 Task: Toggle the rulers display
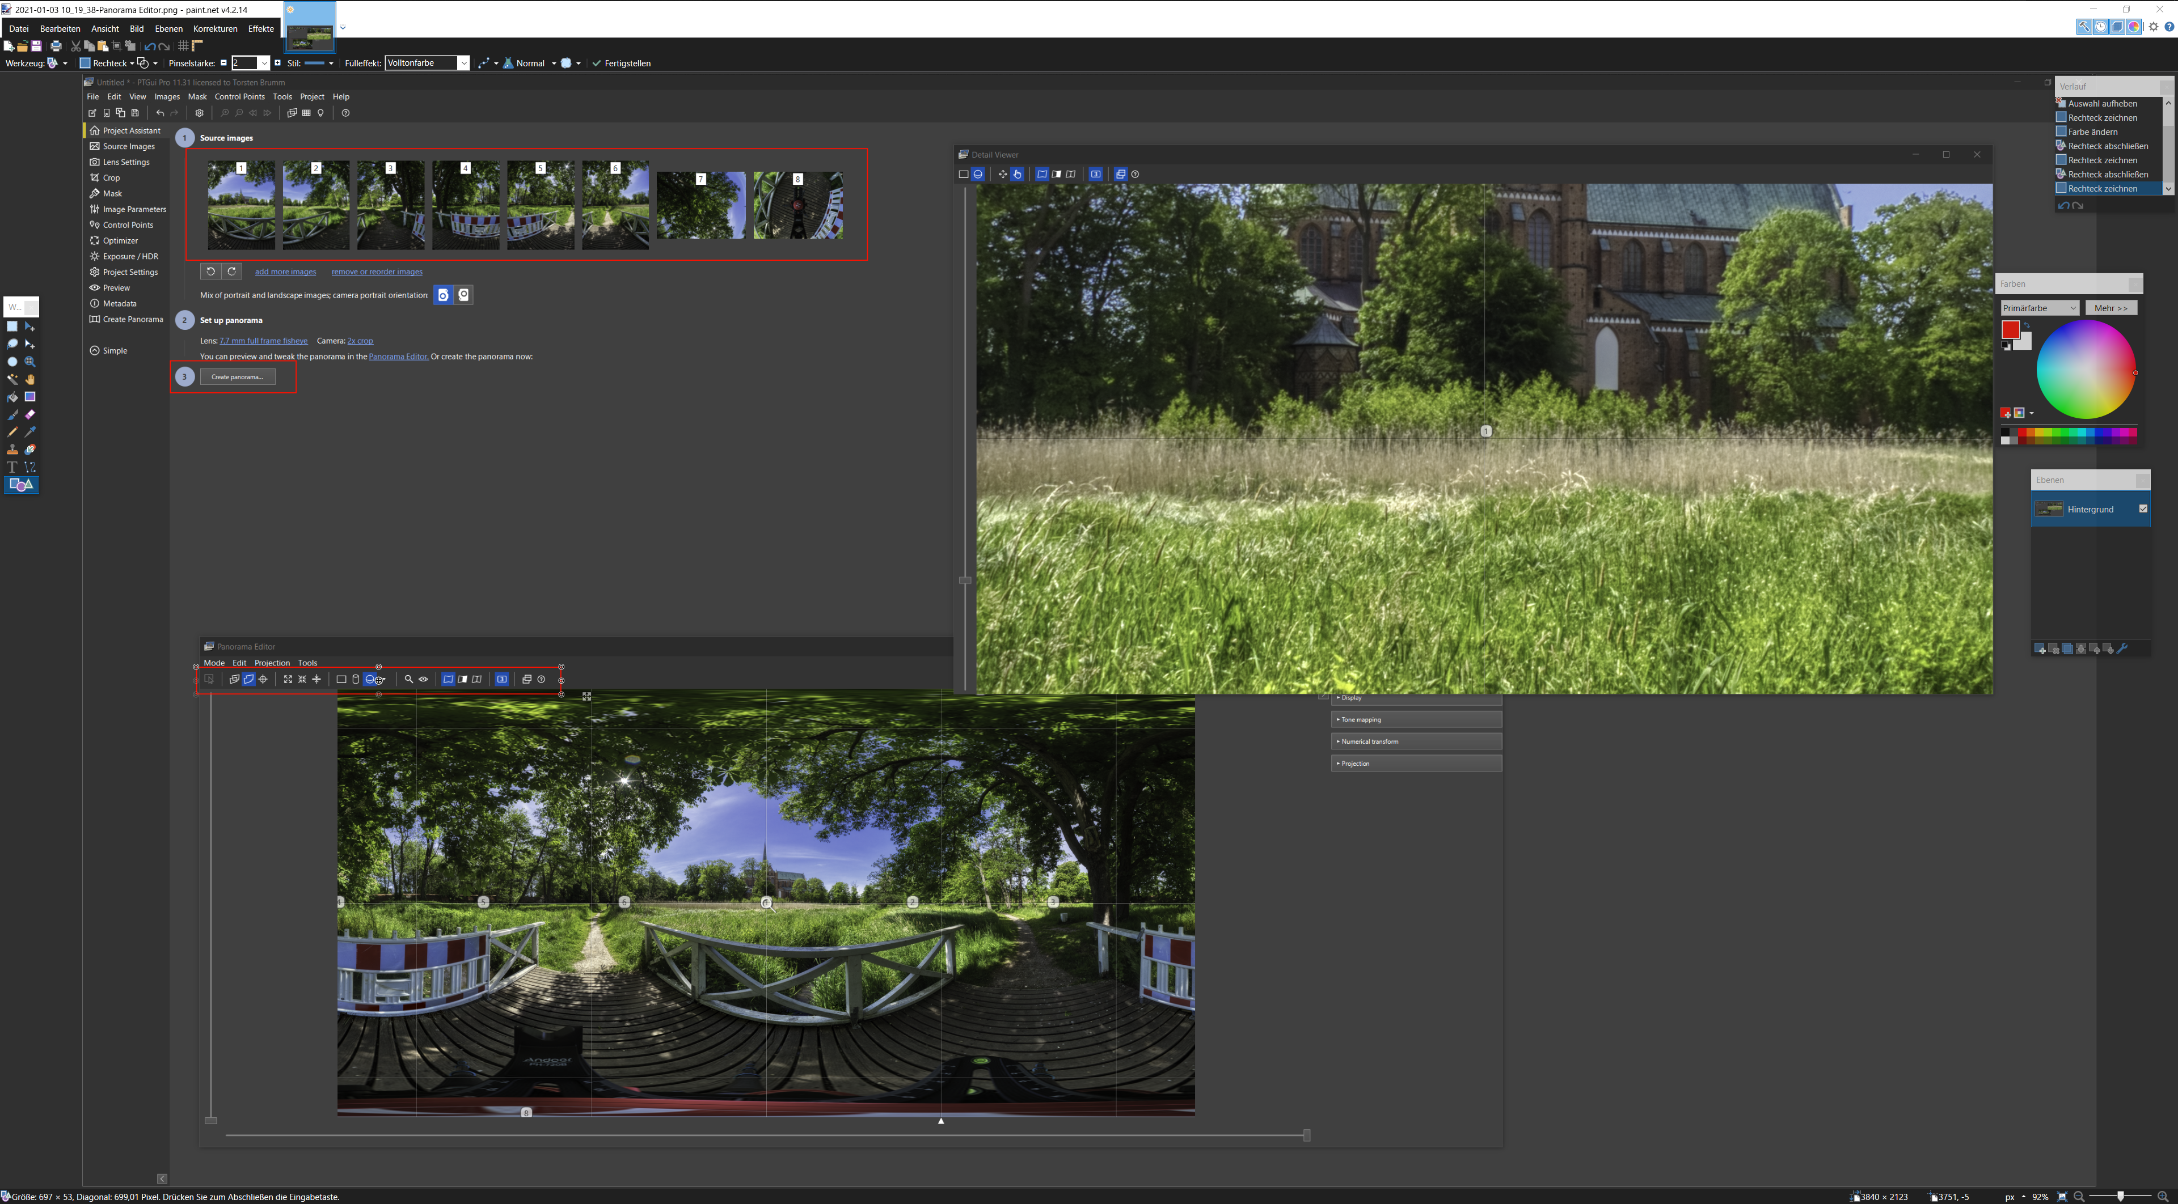pos(198,45)
